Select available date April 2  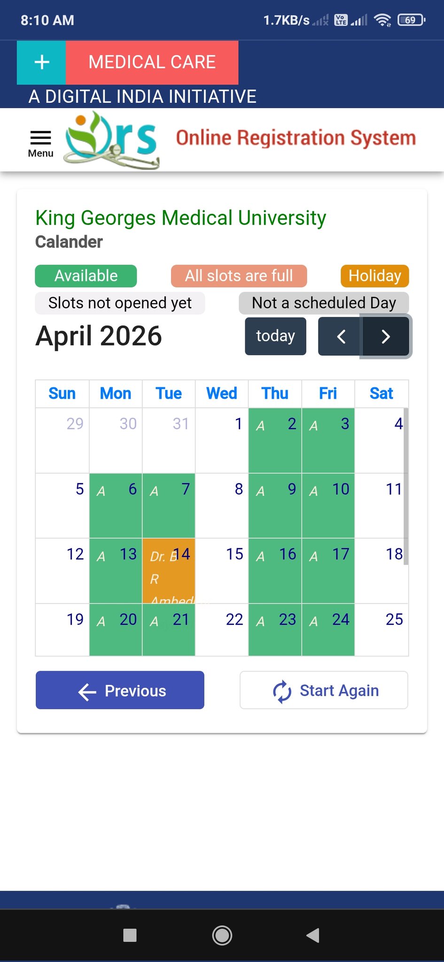pos(275,440)
